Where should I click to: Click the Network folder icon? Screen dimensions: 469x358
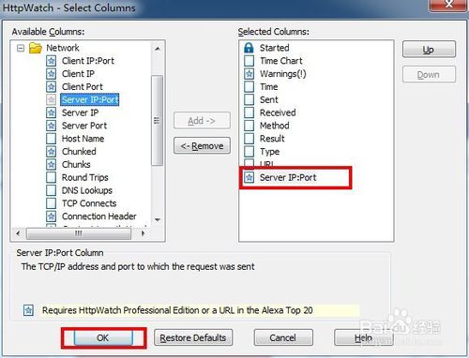(36, 48)
